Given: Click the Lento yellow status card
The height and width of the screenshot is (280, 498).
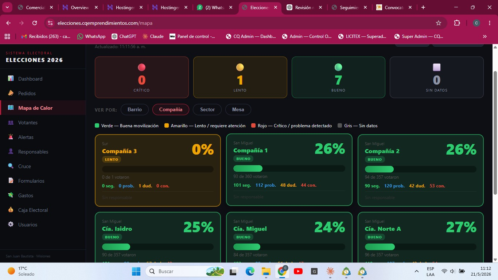Looking at the screenshot, I should click(240, 77).
